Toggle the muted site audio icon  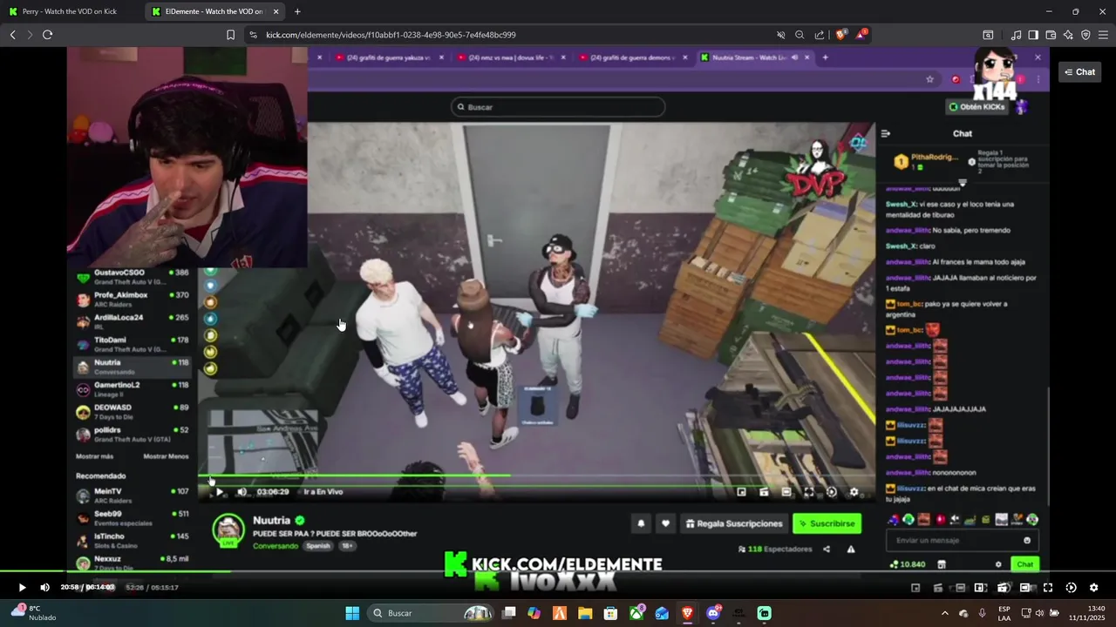tap(781, 35)
